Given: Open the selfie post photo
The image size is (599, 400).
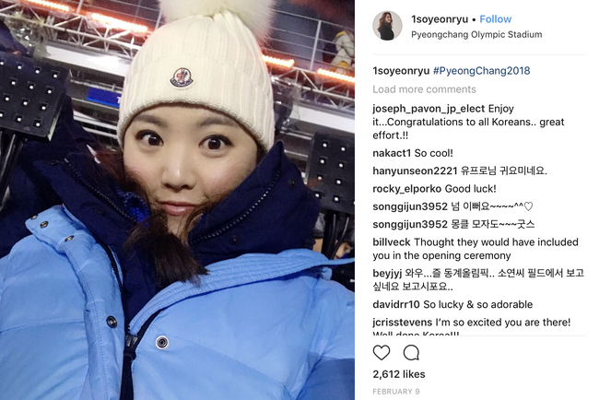Looking at the screenshot, I should click(177, 200).
